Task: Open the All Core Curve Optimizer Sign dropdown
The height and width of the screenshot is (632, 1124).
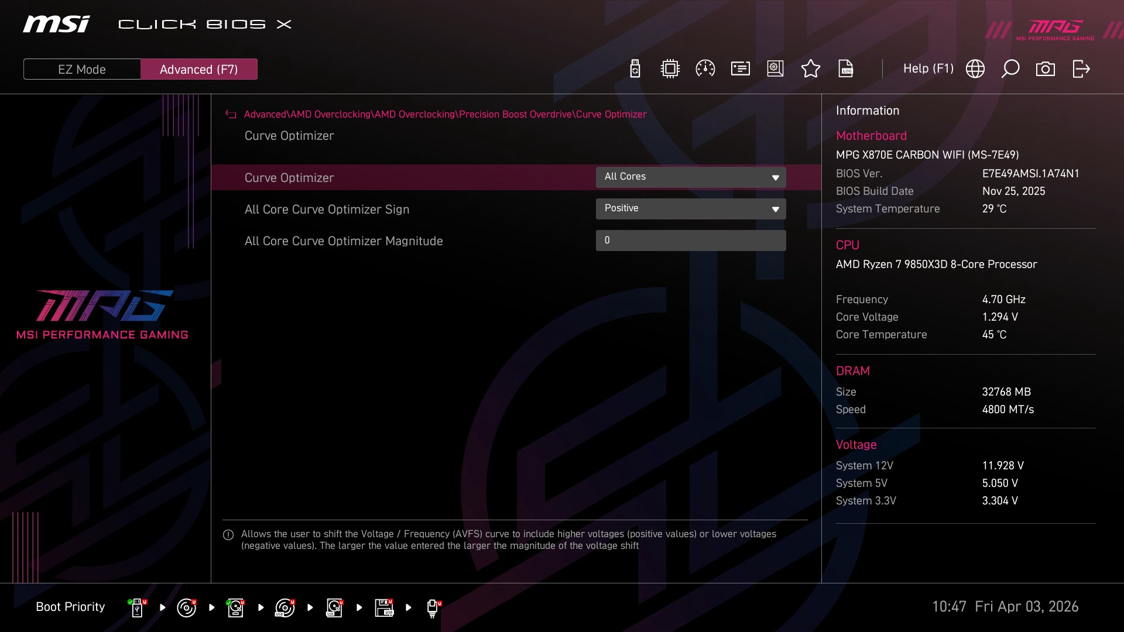Action: (691, 208)
